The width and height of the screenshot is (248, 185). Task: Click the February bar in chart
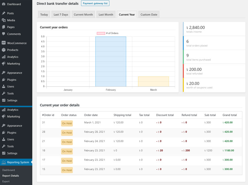pos(111,62)
